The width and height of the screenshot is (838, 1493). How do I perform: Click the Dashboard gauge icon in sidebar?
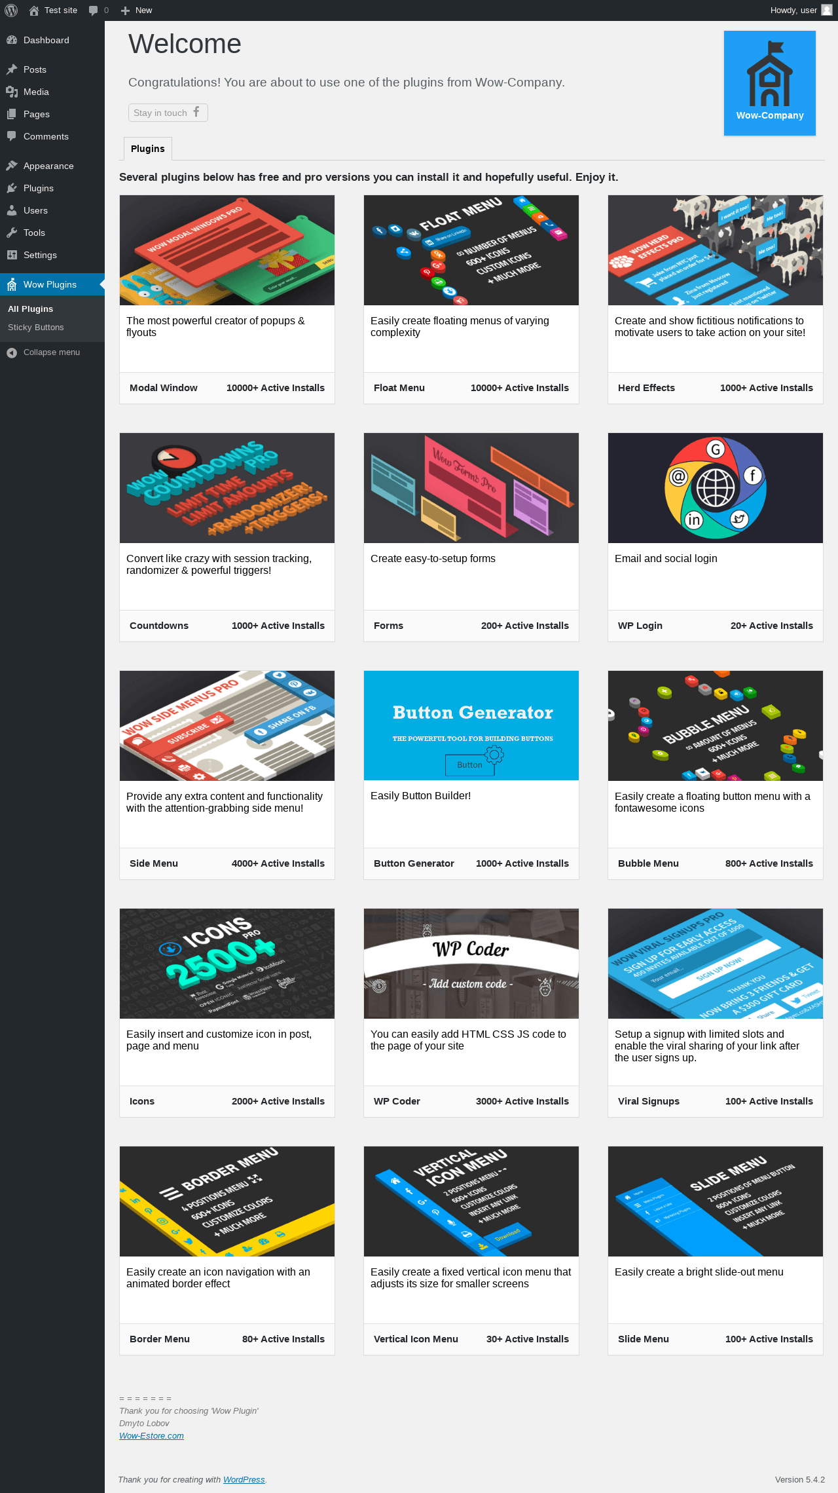pos(12,40)
